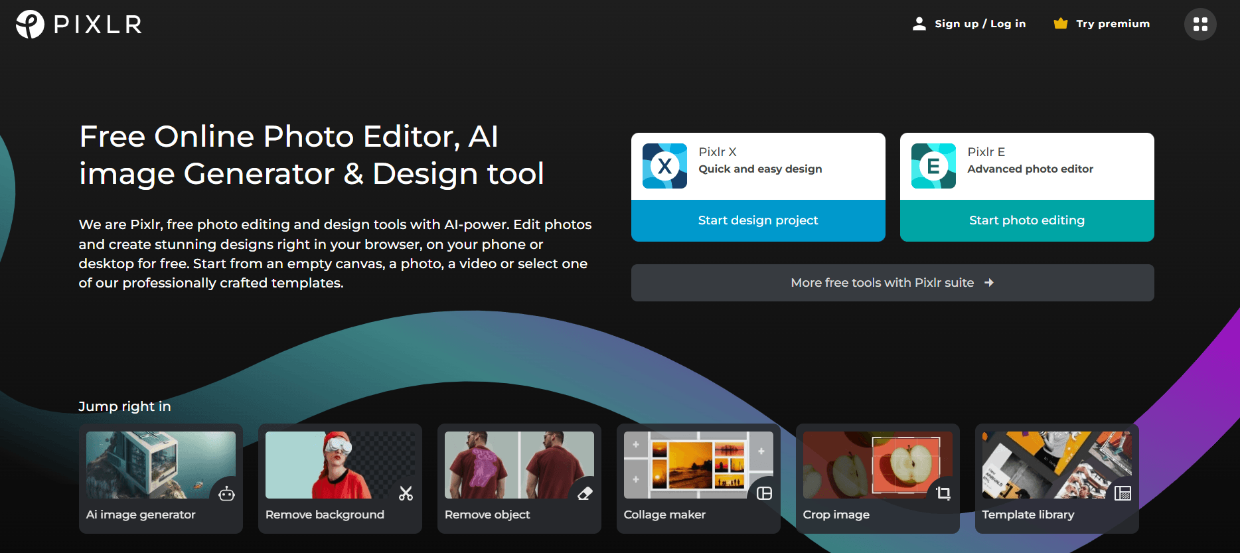1240x553 pixels.
Task: Click the Quick and easy design text
Action: 760,169
